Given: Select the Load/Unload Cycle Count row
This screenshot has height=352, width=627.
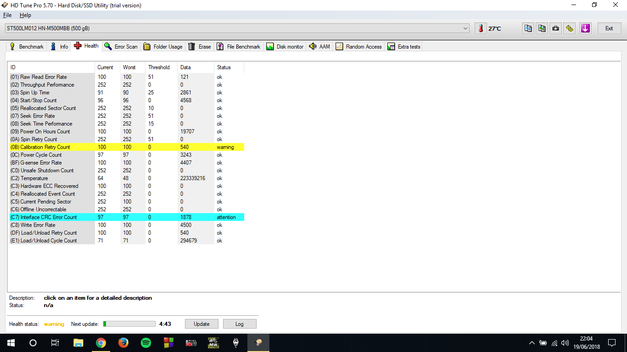Looking at the screenshot, I should point(127,241).
